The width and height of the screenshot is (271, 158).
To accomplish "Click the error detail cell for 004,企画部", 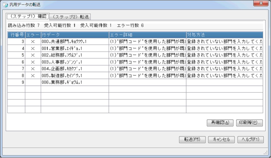I will pyautogui.click(x=147, y=69).
